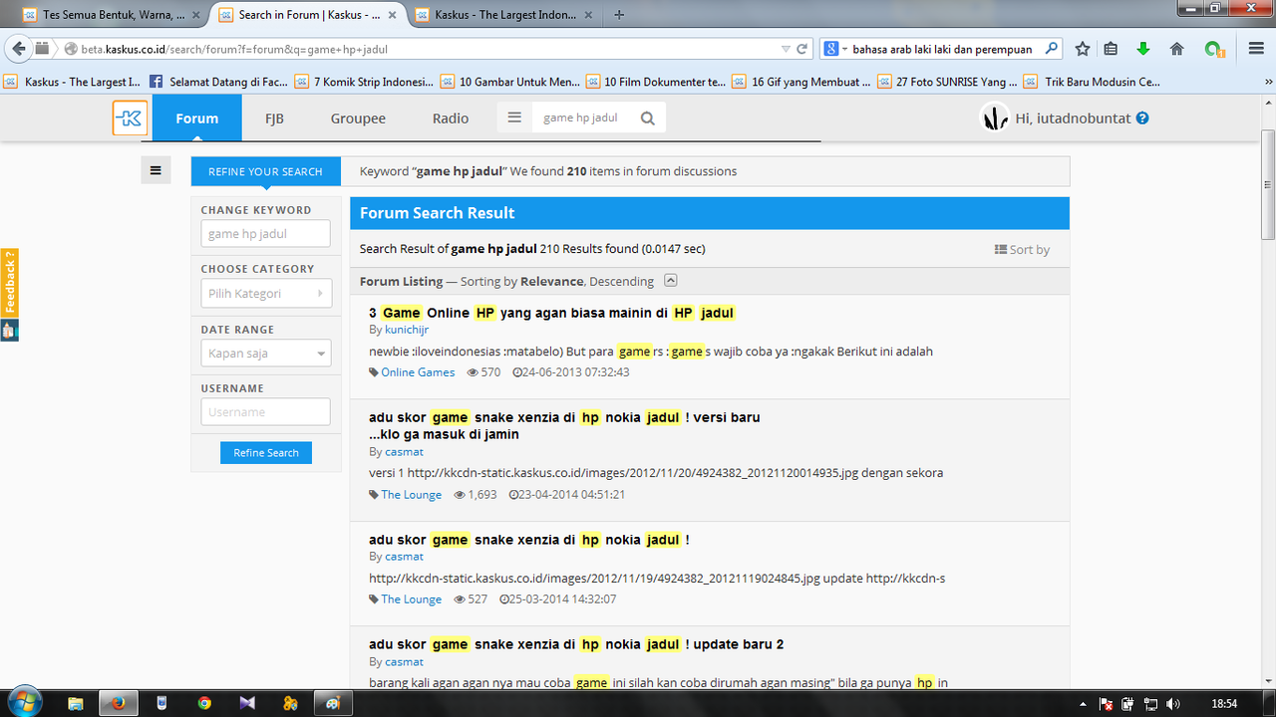The width and height of the screenshot is (1276, 717).
Task: Open the help icon beside username
Action: click(x=1142, y=118)
